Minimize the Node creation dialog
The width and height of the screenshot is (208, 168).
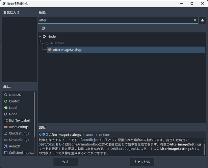pos(181,4)
